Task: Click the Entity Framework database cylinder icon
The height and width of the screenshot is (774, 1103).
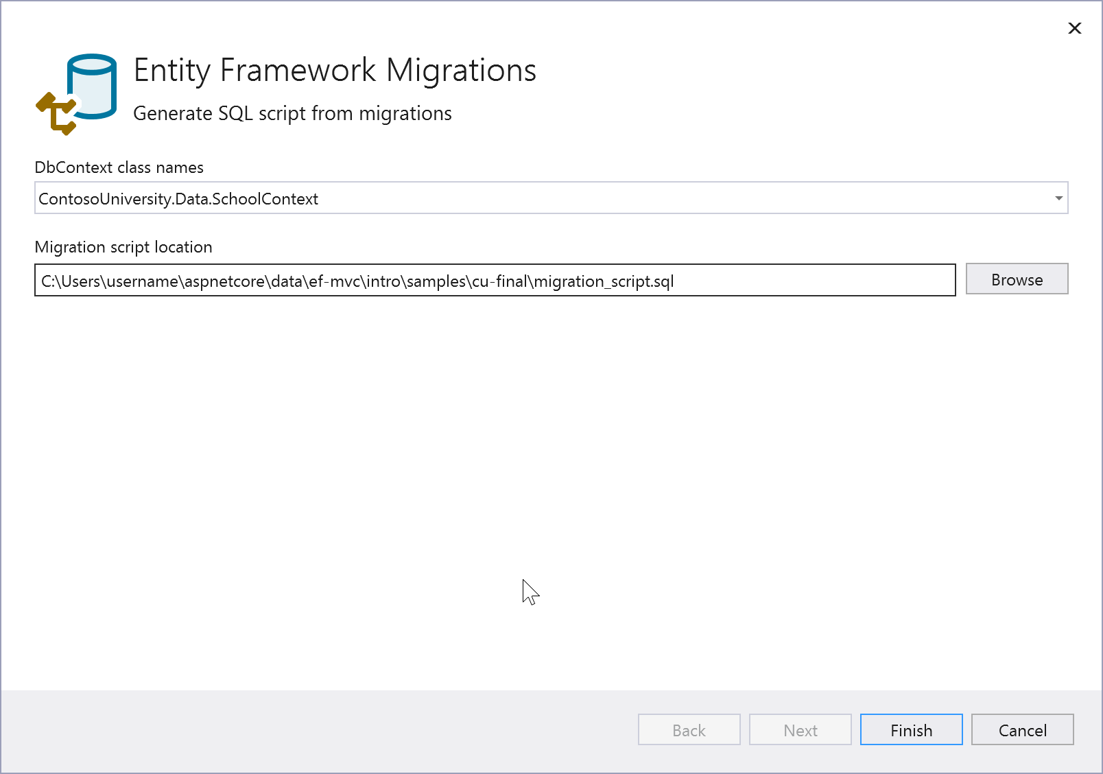Action: pos(91,86)
